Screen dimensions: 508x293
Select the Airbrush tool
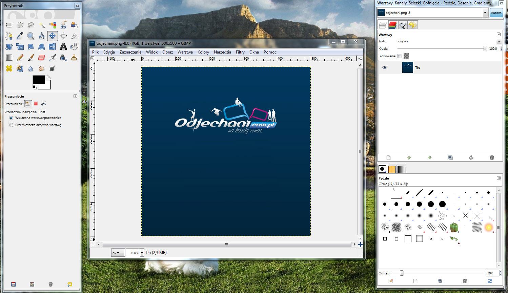click(53, 58)
